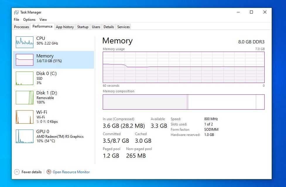Click the Memory composition bar
Screen dimensions: 286x187
tap(184, 102)
